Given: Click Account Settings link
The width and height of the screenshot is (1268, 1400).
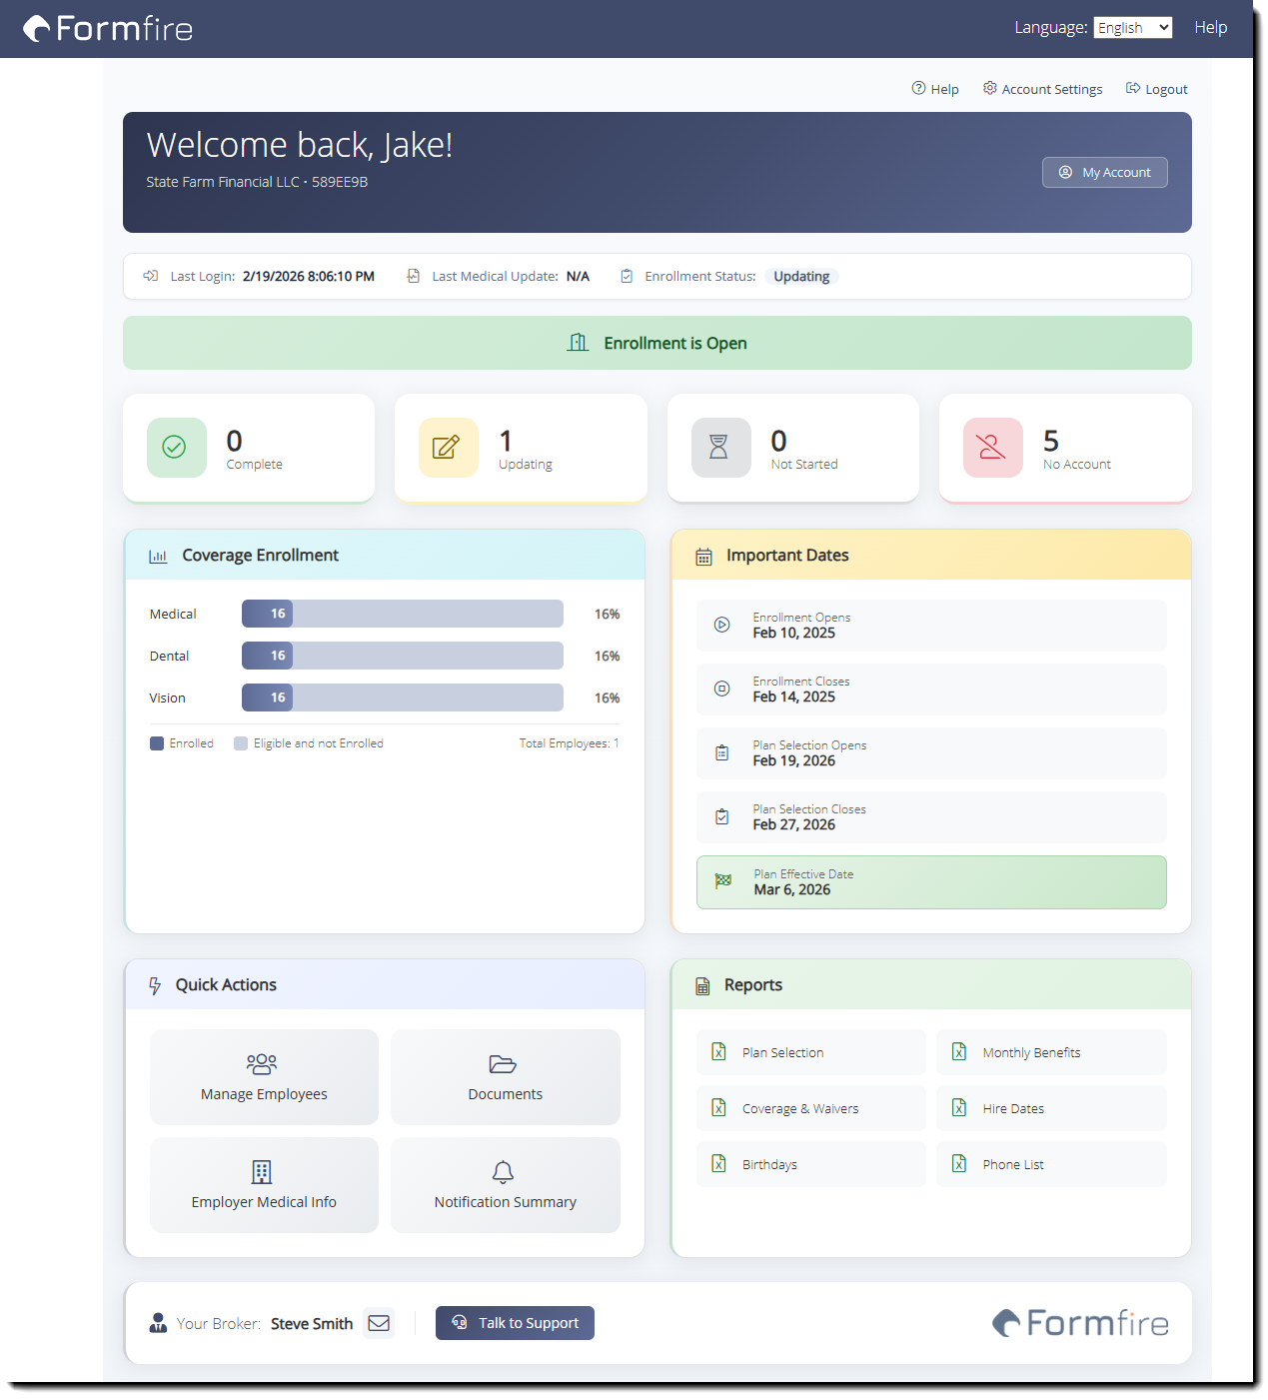Looking at the screenshot, I should pos(1042,89).
